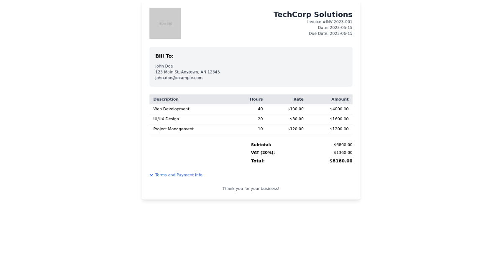Select the John Doe billing name

164,66
